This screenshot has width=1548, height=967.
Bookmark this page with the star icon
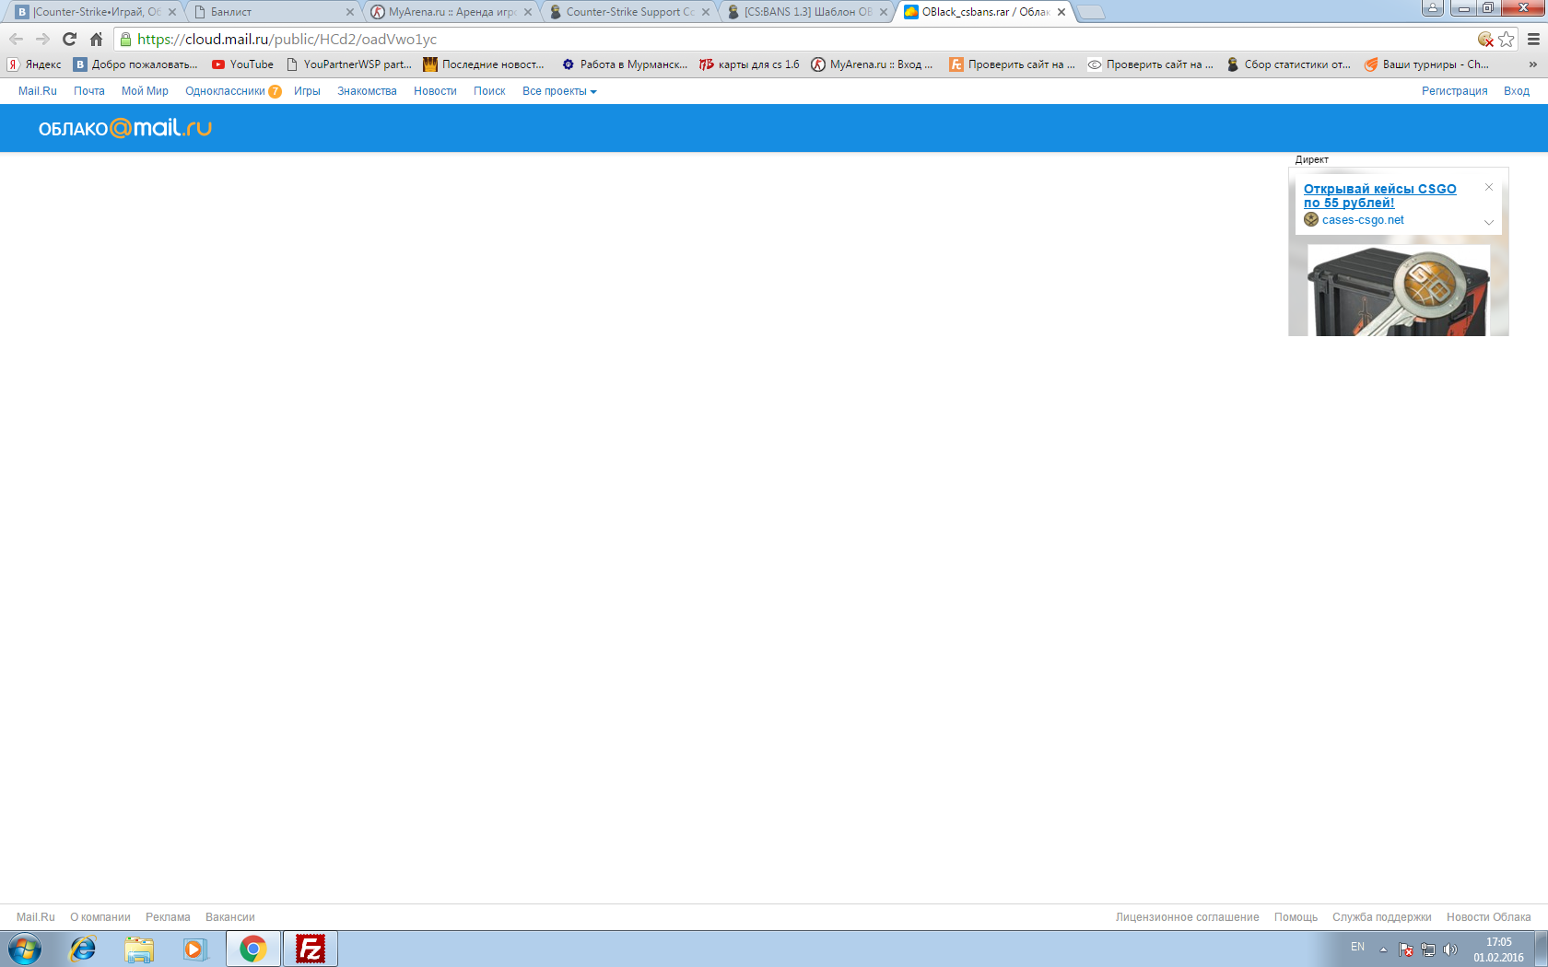pos(1507,39)
